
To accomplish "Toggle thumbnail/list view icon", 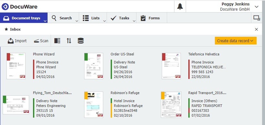I will coord(57,41).
